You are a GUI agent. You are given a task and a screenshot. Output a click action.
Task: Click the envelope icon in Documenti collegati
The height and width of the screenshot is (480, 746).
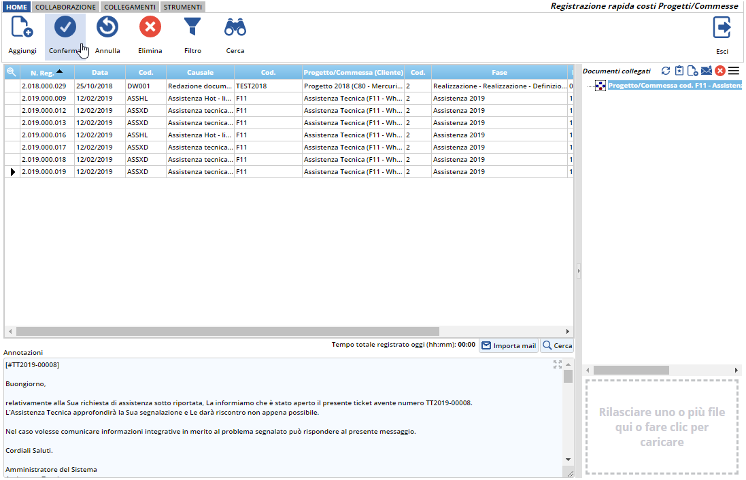click(x=706, y=71)
